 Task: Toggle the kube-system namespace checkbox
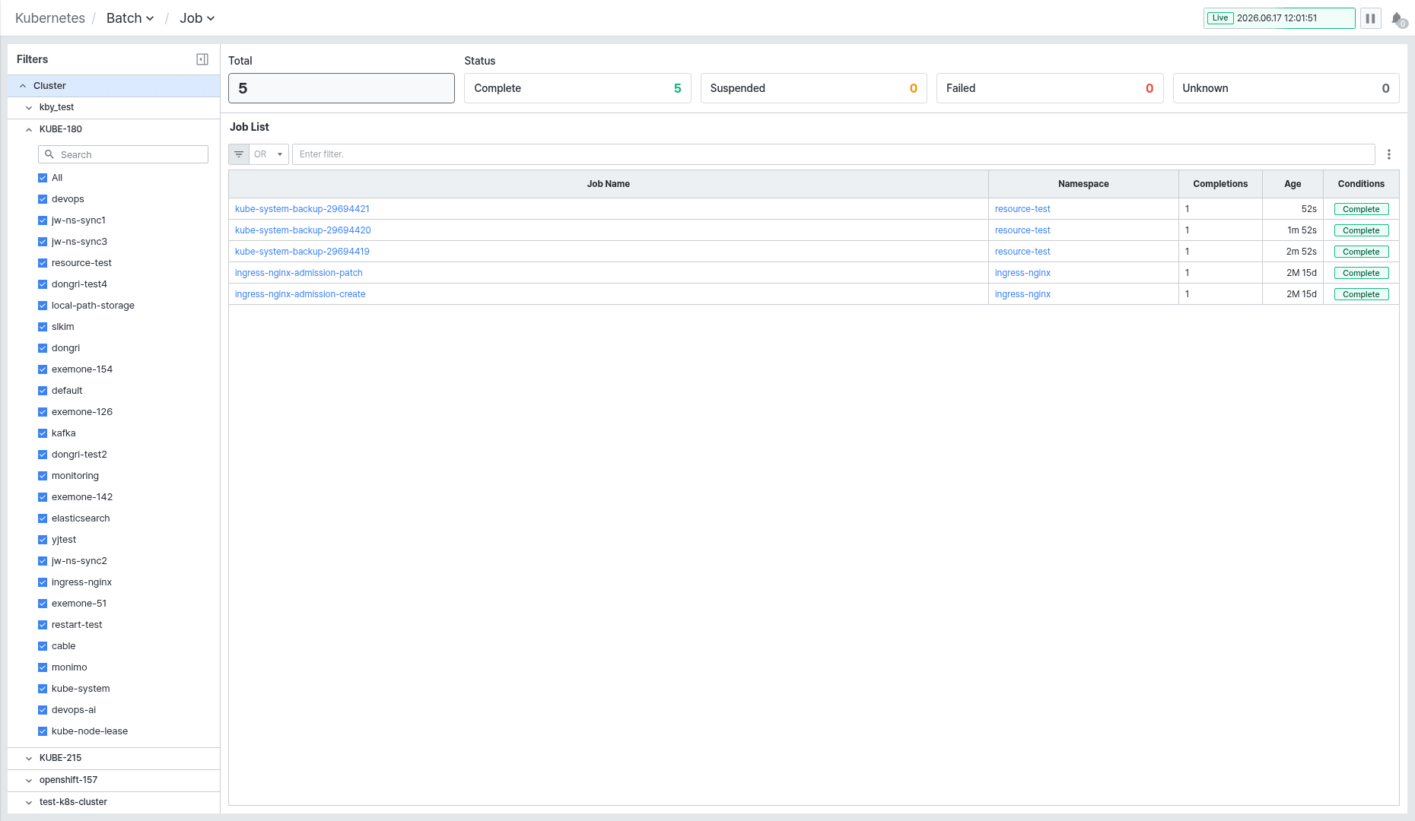43,689
